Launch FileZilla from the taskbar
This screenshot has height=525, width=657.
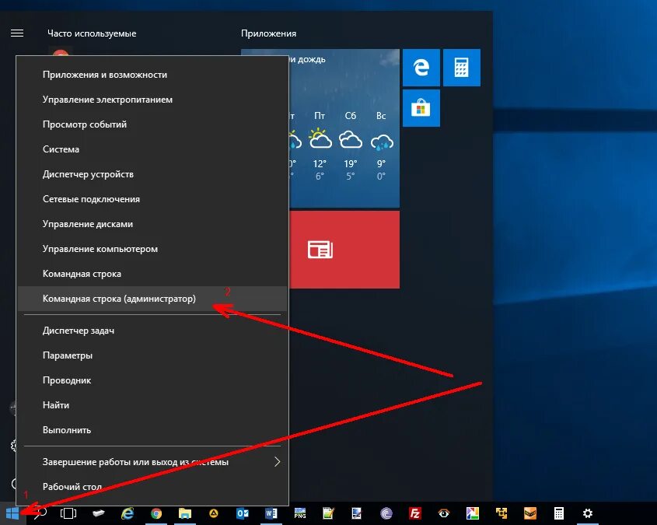[415, 513]
